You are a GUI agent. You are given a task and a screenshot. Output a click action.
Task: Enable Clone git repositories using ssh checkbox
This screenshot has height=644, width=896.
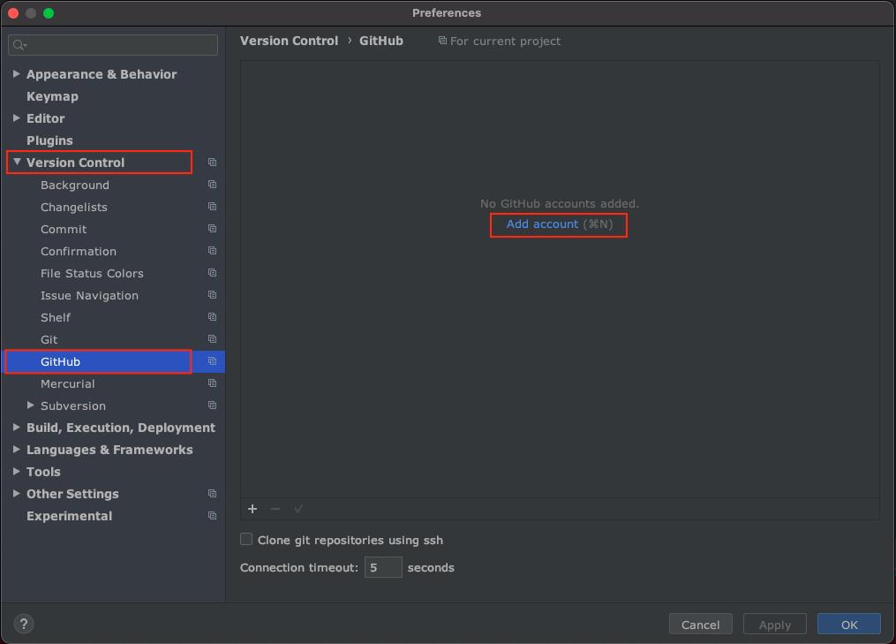pos(246,540)
